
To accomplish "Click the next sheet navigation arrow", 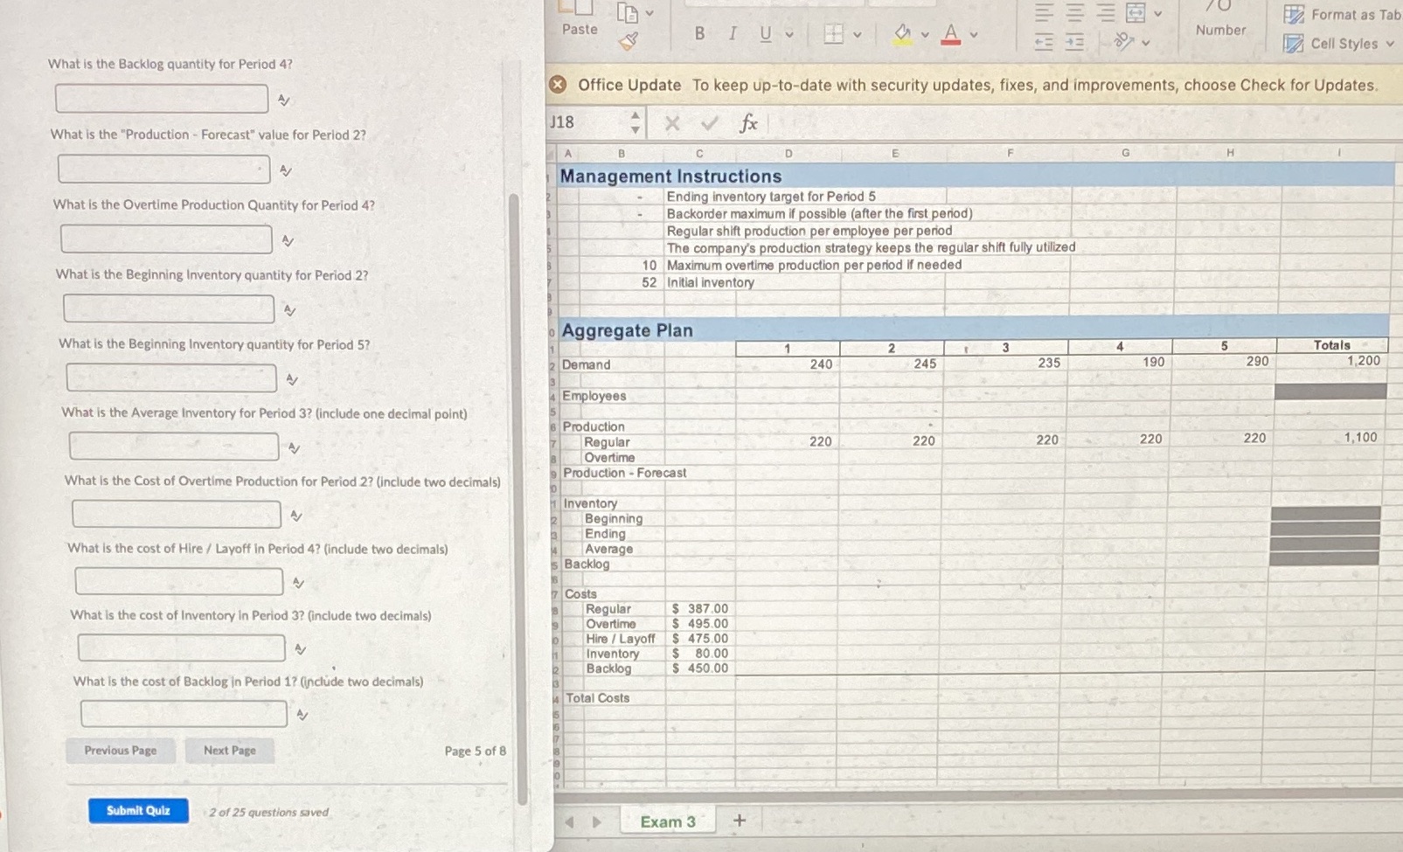I will point(597,821).
